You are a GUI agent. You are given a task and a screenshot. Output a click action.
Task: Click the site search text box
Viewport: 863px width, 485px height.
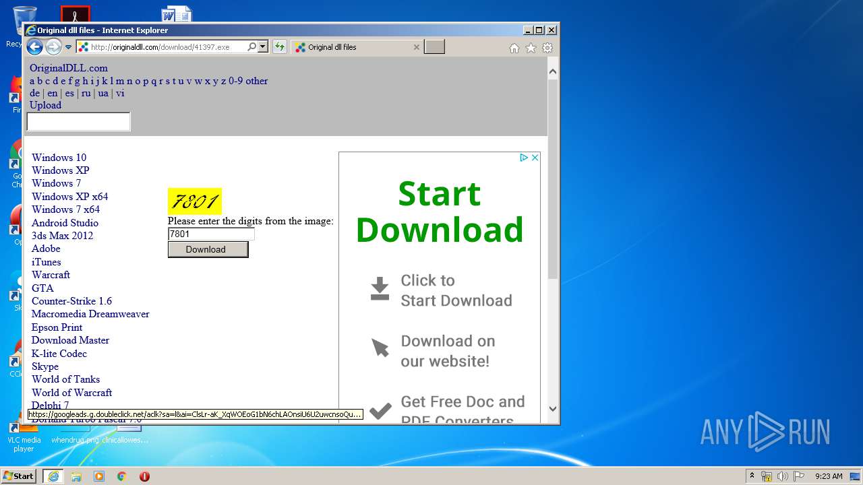click(x=78, y=122)
